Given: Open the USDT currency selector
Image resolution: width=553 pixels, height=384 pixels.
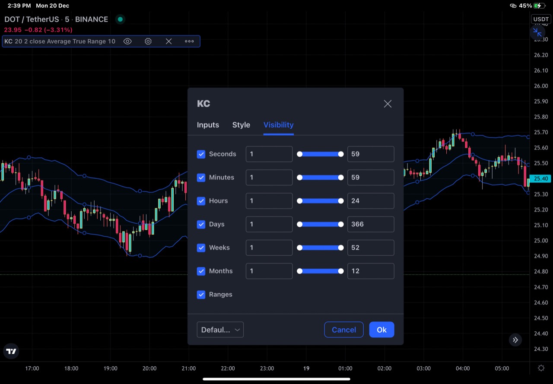Looking at the screenshot, I should (541, 19).
